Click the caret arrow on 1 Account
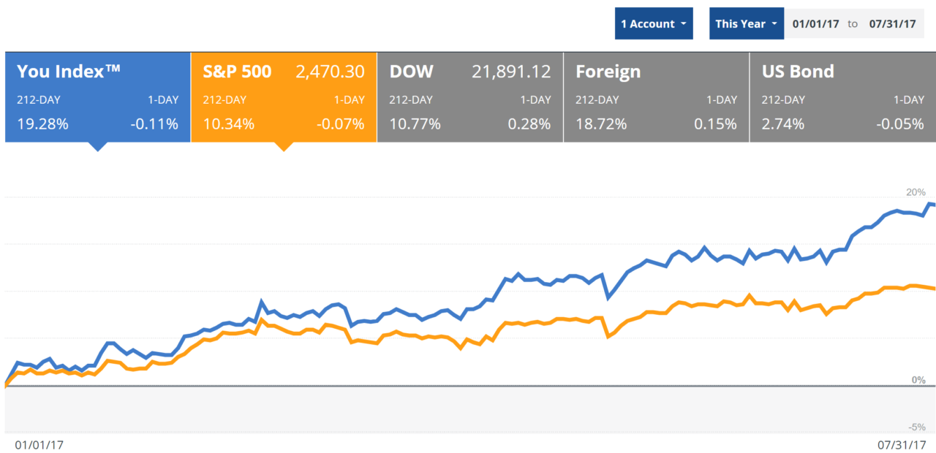 tap(683, 24)
